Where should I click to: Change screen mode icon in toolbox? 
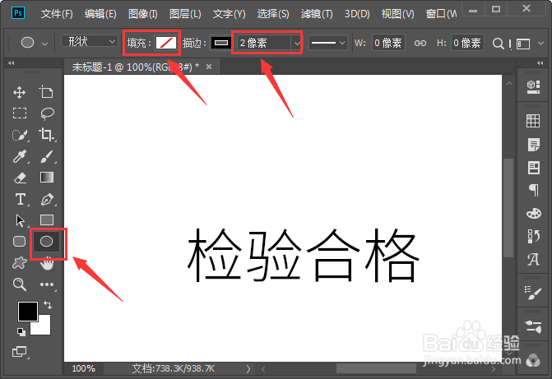pyautogui.click(x=20, y=351)
